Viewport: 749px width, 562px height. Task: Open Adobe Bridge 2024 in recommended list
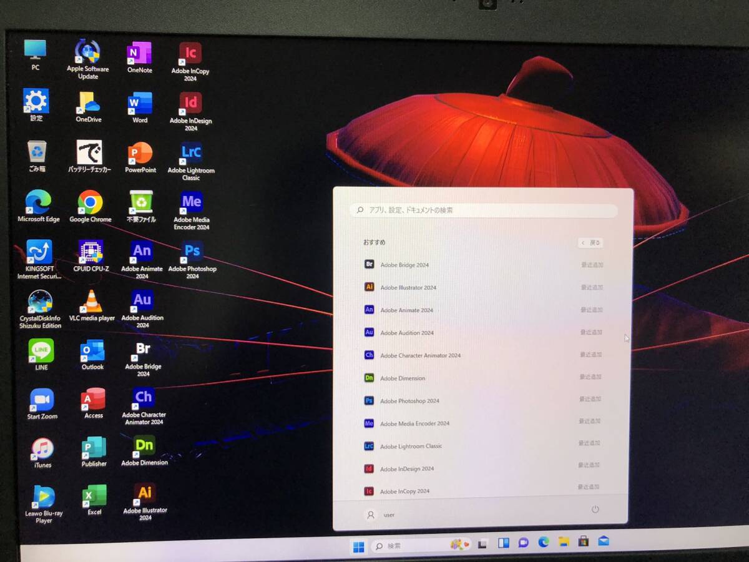pyautogui.click(x=483, y=265)
